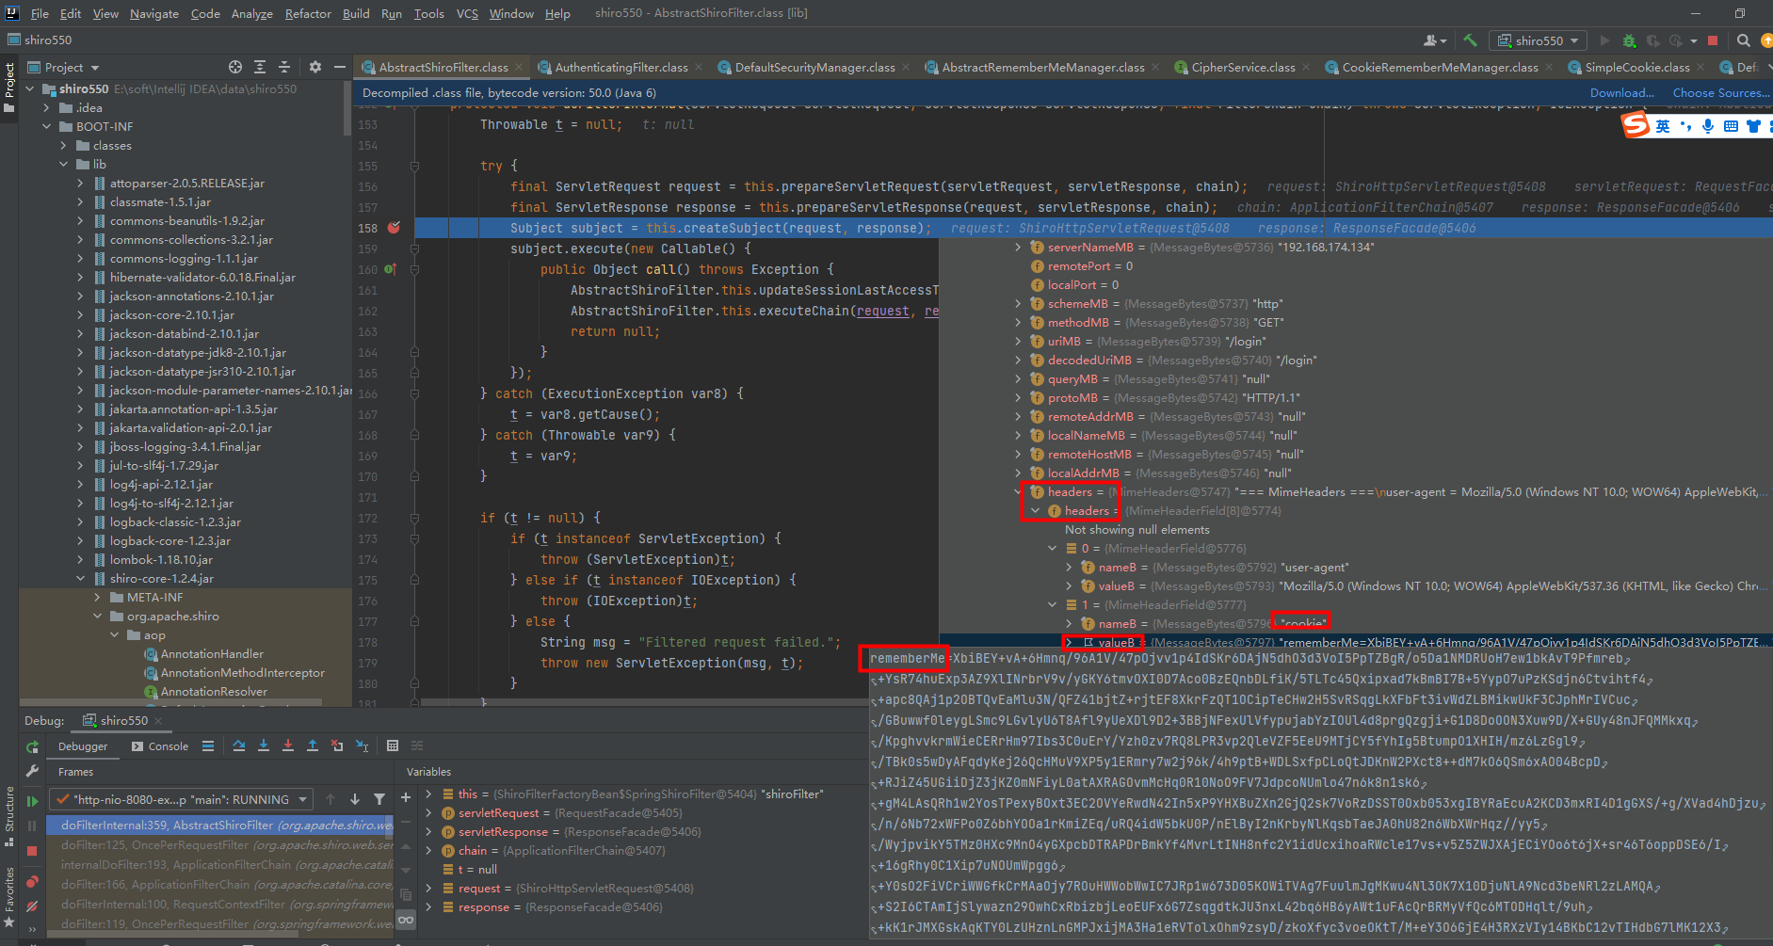
Task: Click the Step Out icon
Action: (313, 746)
